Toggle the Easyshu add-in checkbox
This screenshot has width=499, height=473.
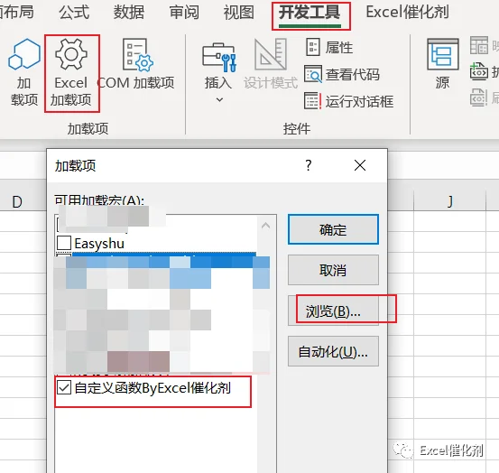pyautogui.click(x=64, y=243)
